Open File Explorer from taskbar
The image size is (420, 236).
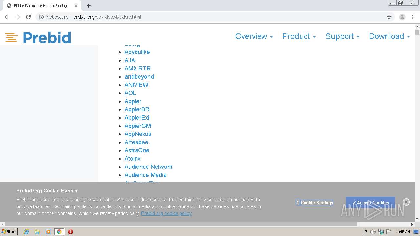pos(37,232)
